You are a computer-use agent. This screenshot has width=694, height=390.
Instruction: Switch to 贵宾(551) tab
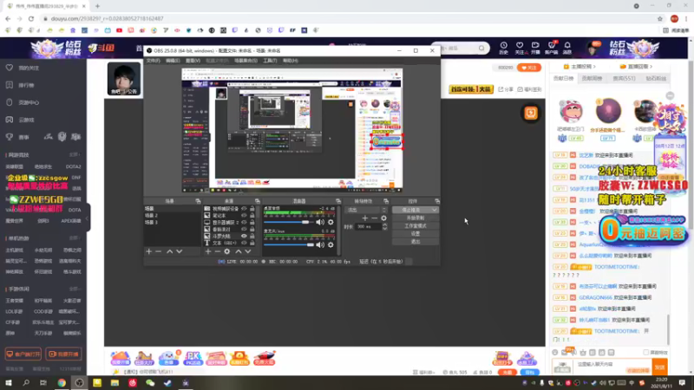tap(624, 78)
